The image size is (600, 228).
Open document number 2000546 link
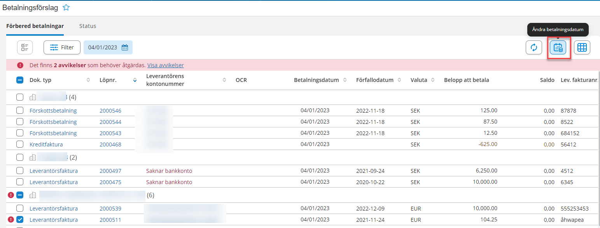pyautogui.click(x=110, y=111)
